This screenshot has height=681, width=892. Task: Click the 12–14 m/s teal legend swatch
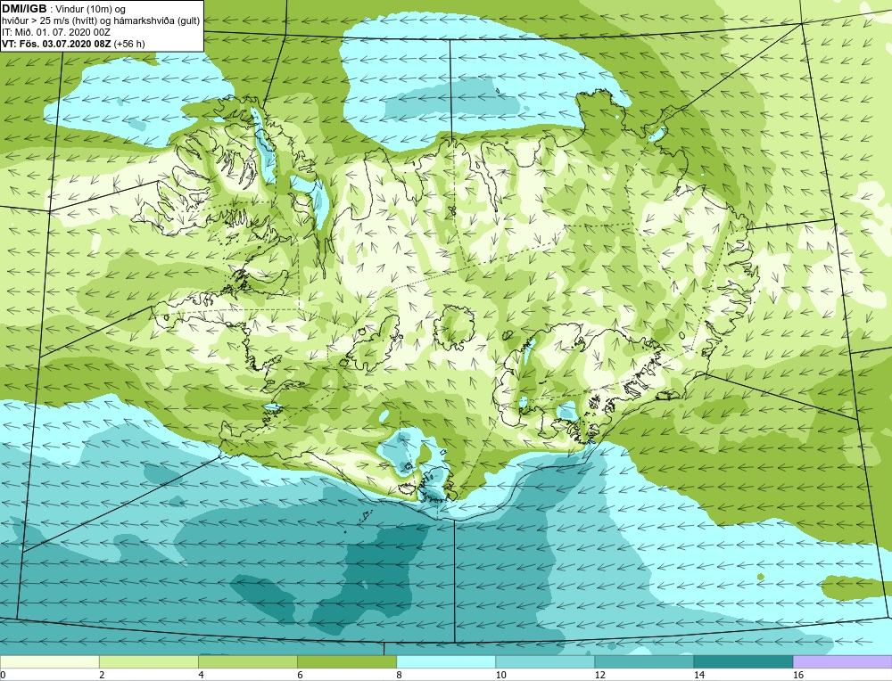pos(643,661)
